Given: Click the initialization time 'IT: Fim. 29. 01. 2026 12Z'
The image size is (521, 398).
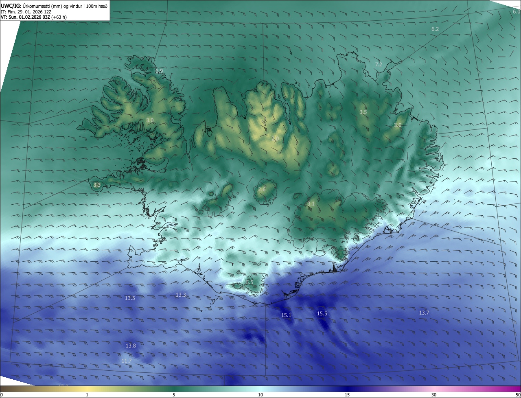Looking at the screenshot, I should 26,12.
